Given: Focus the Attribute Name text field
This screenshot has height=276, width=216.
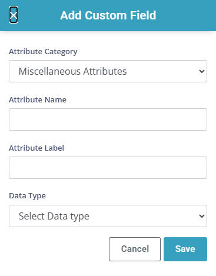Looking at the screenshot, I should pyautogui.click(x=108, y=119).
